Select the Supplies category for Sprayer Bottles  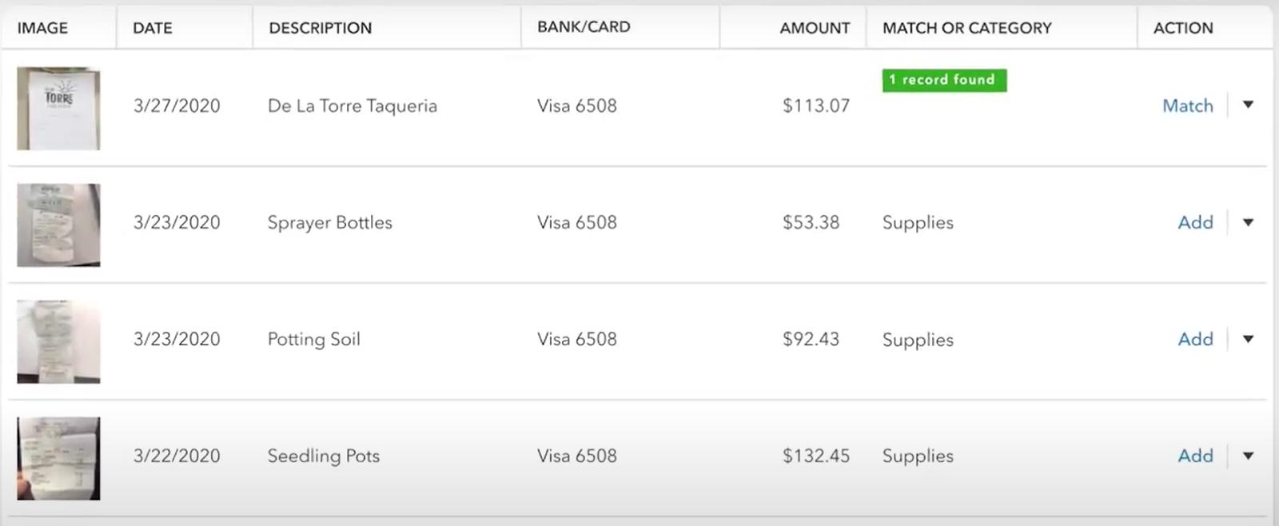tap(918, 223)
